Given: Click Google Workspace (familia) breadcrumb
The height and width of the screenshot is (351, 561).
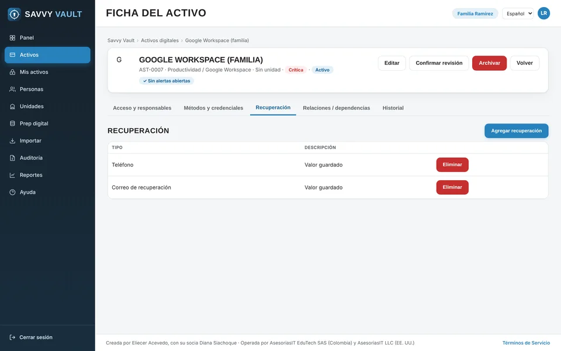Looking at the screenshot, I should click(x=217, y=40).
